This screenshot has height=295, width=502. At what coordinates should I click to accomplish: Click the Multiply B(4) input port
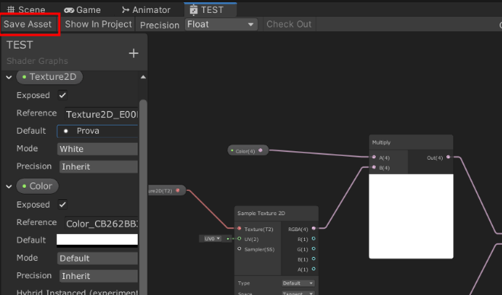pos(373,167)
